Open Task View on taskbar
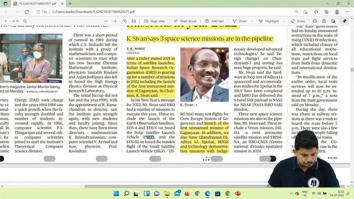This screenshot has width=354, height=199. point(136,193)
